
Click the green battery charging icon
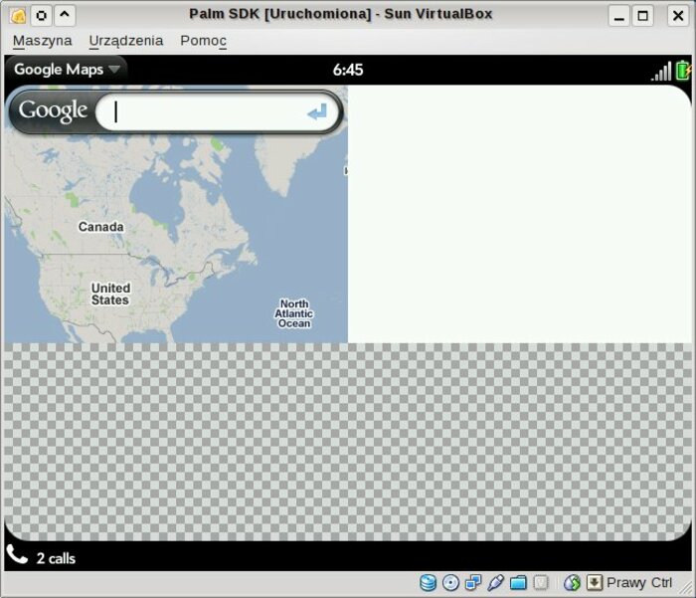(x=683, y=71)
